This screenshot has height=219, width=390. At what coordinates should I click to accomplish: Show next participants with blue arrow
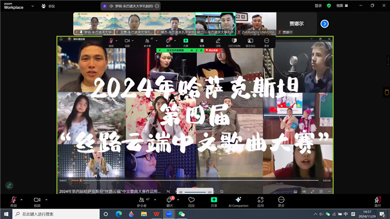coord(324,23)
